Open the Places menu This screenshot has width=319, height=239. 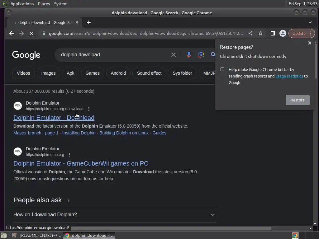pyautogui.click(x=44, y=4)
